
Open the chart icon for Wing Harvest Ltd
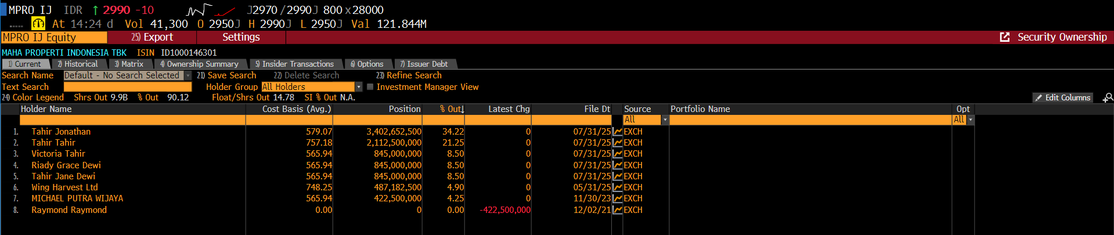[618, 187]
